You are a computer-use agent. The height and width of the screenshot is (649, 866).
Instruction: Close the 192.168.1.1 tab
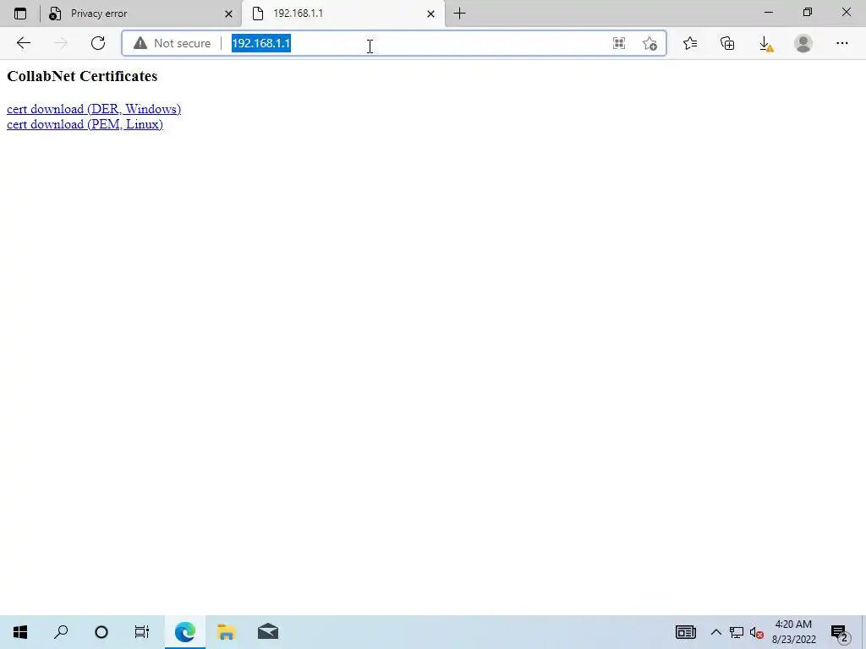pyautogui.click(x=430, y=14)
